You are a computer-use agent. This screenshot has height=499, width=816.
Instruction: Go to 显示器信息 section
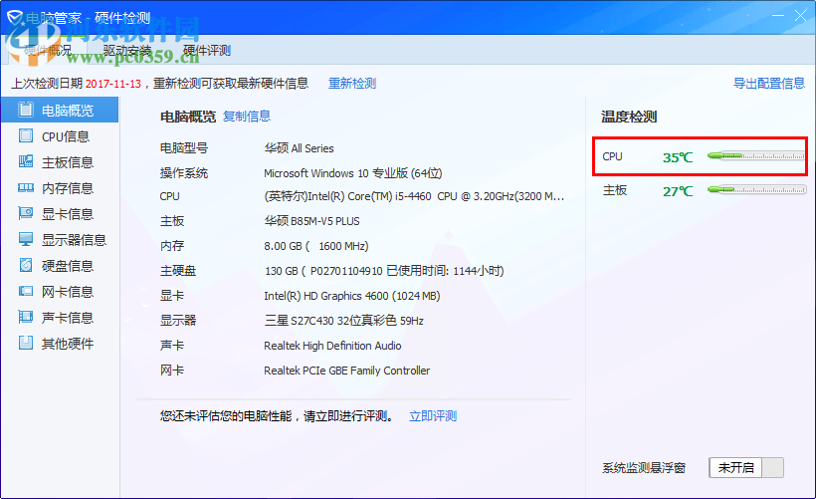60,240
